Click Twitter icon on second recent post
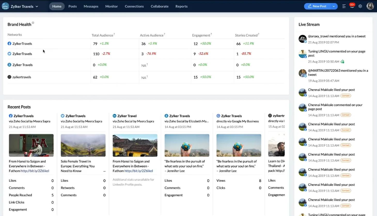 tap(62, 116)
